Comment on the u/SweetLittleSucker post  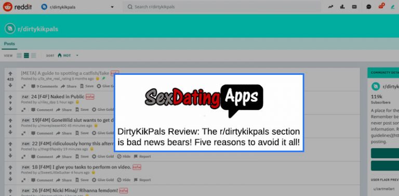tap(42, 180)
